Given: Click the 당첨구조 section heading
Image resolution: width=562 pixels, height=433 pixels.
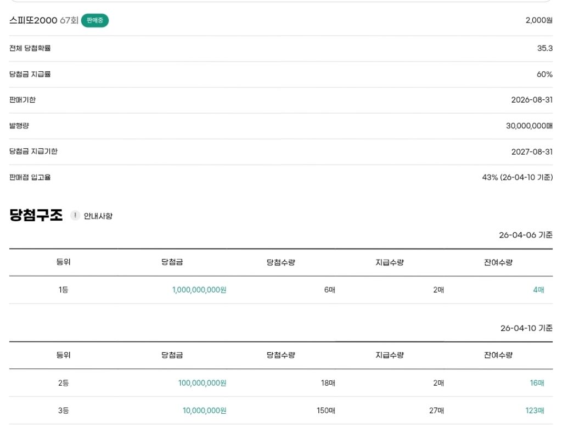Looking at the screenshot, I should [36, 215].
